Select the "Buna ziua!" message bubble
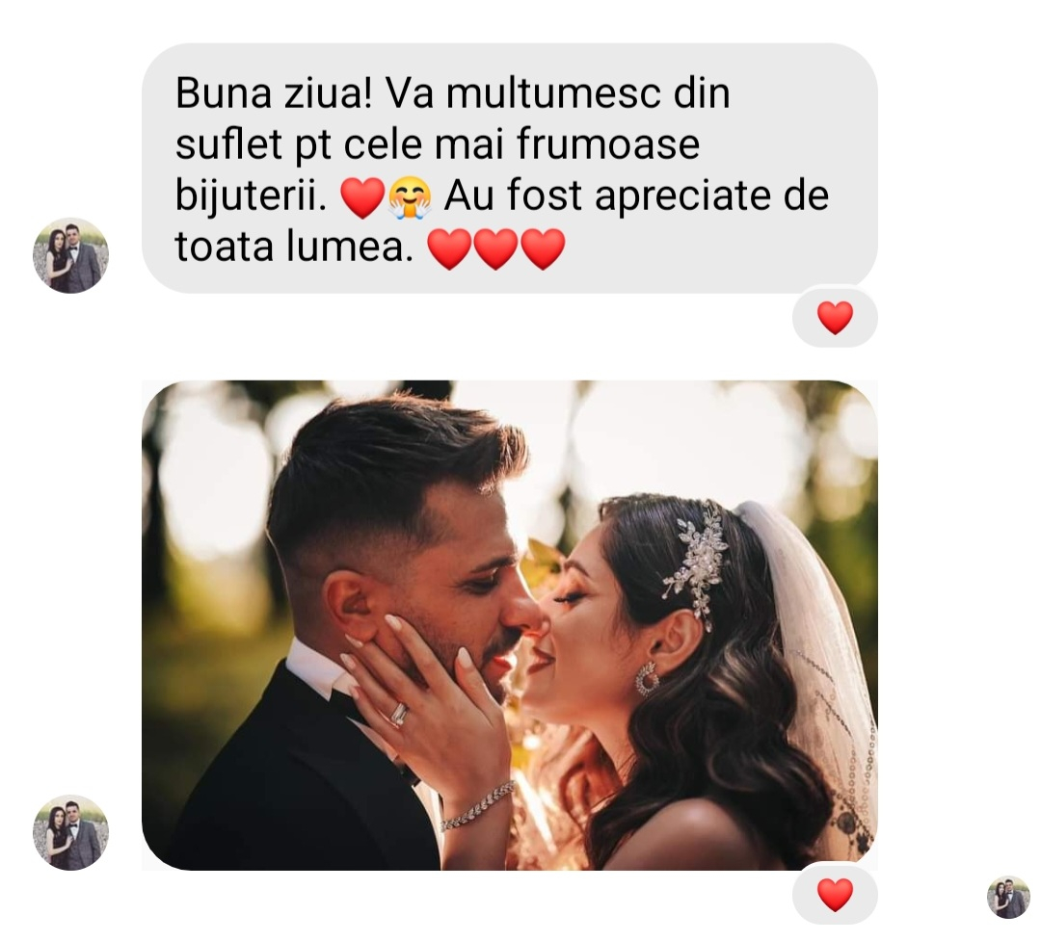Image resolution: width=1041 pixels, height=942 pixels. 510,169
